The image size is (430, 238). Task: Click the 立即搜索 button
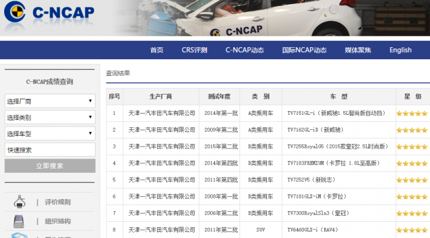point(50,166)
